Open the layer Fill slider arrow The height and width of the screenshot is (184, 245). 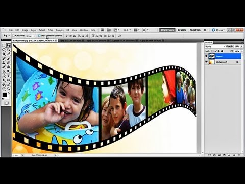[x=241, y=51]
